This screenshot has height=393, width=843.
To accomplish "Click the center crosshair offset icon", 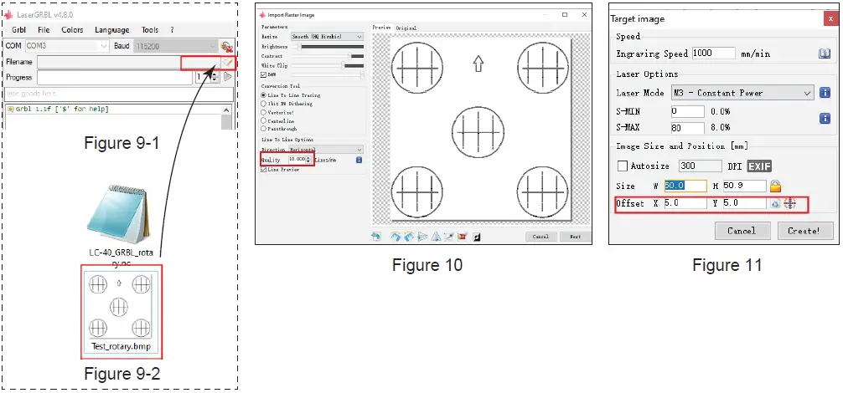I will [789, 204].
